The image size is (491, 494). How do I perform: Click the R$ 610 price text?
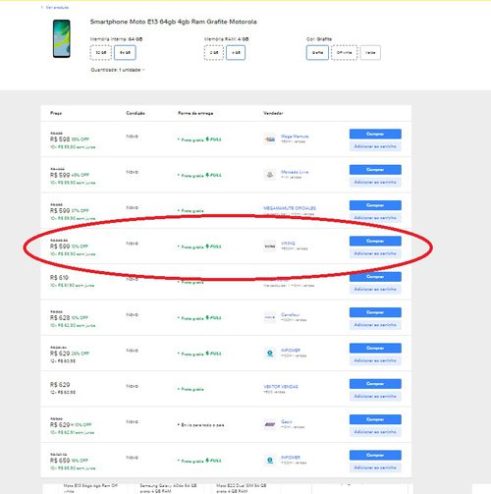[59, 278]
